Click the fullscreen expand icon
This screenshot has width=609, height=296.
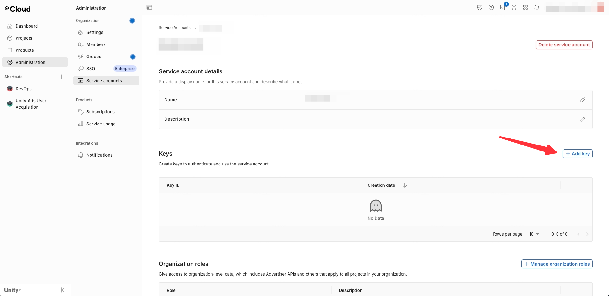click(514, 7)
